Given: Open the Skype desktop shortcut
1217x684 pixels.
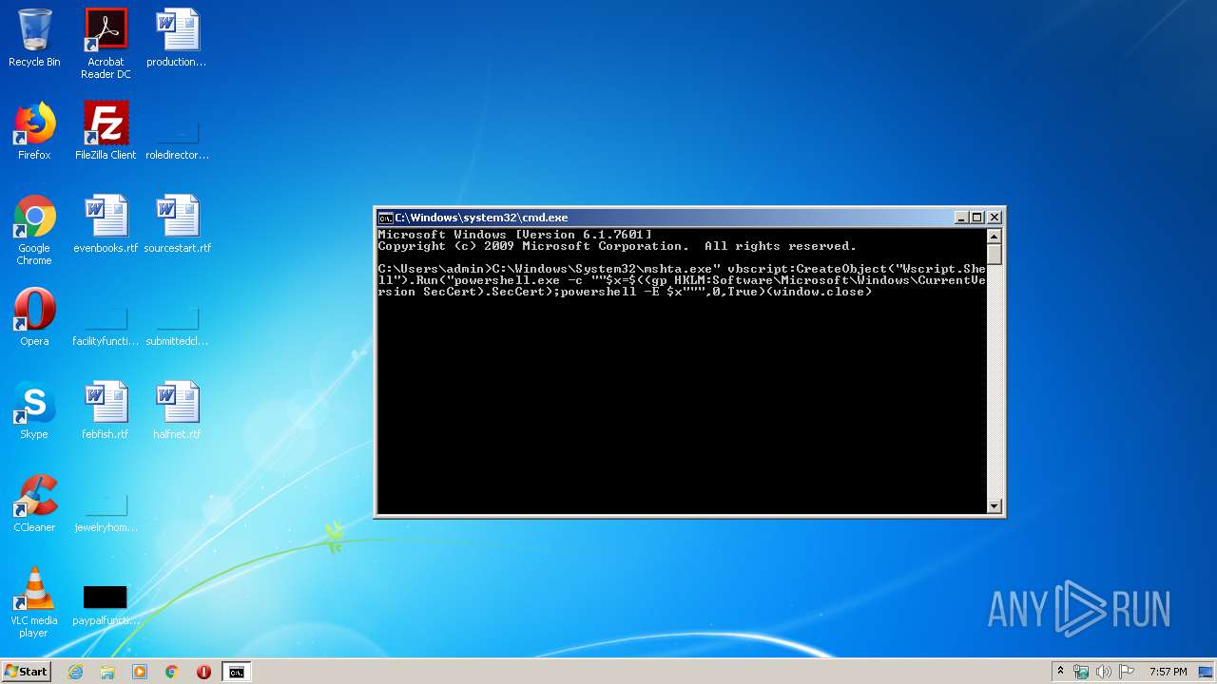Looking at the screenshot, I should click(34, 410).
